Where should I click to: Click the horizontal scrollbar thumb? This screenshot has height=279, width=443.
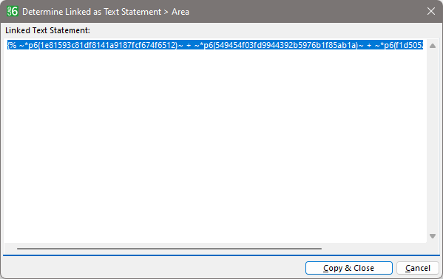[x=169, y=249]
